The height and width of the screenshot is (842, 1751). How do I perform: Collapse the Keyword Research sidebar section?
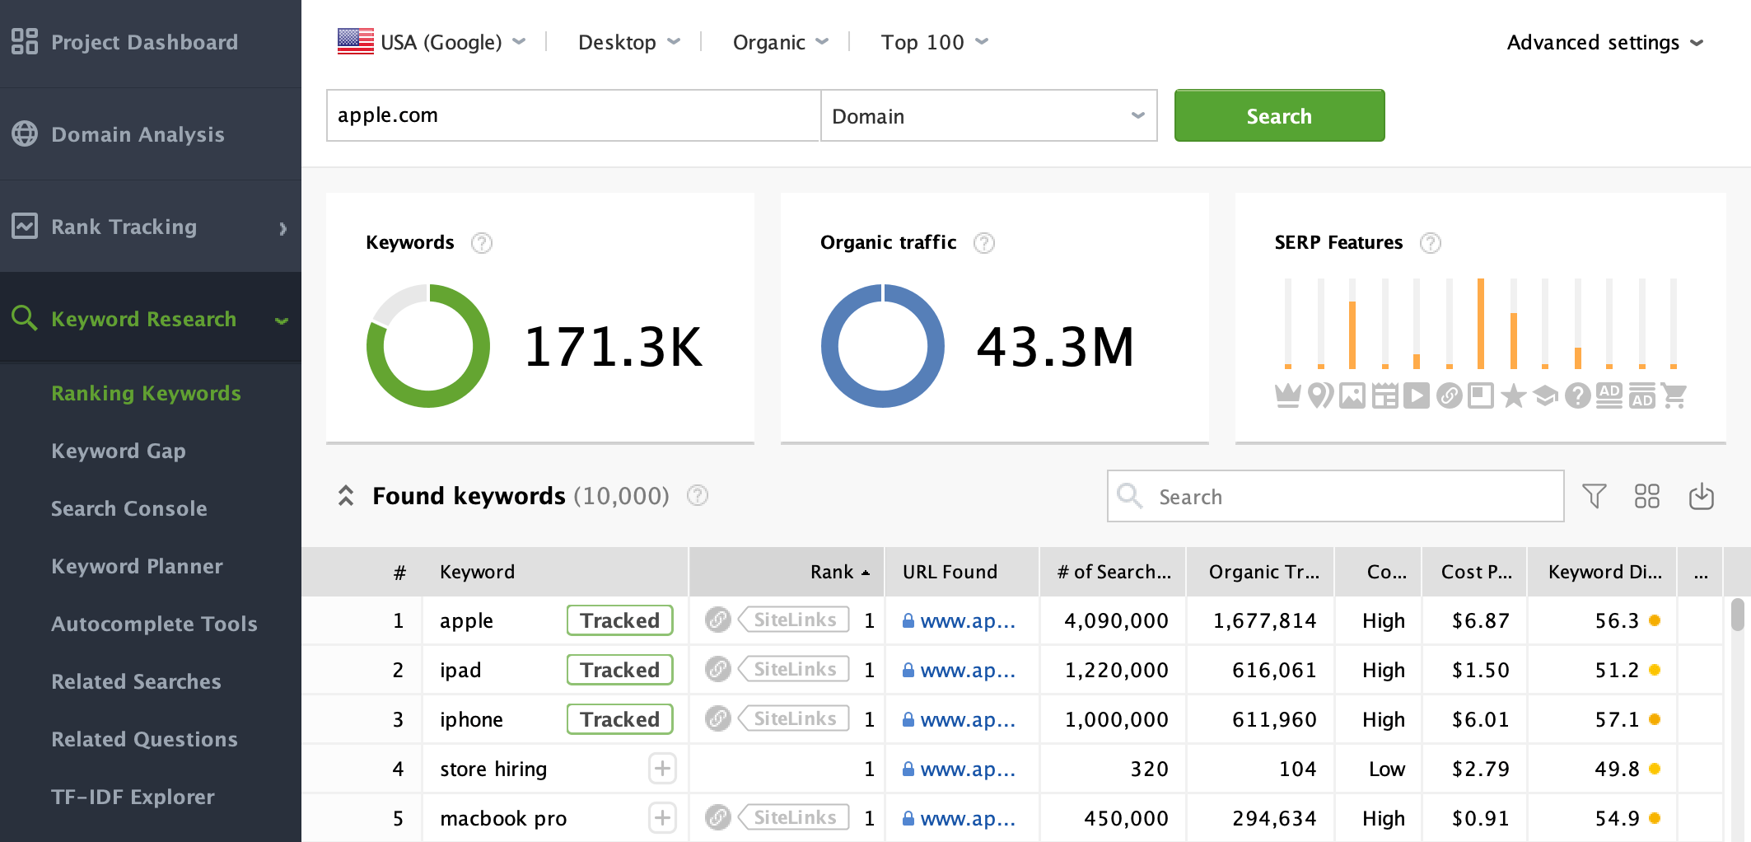[282, 320]
